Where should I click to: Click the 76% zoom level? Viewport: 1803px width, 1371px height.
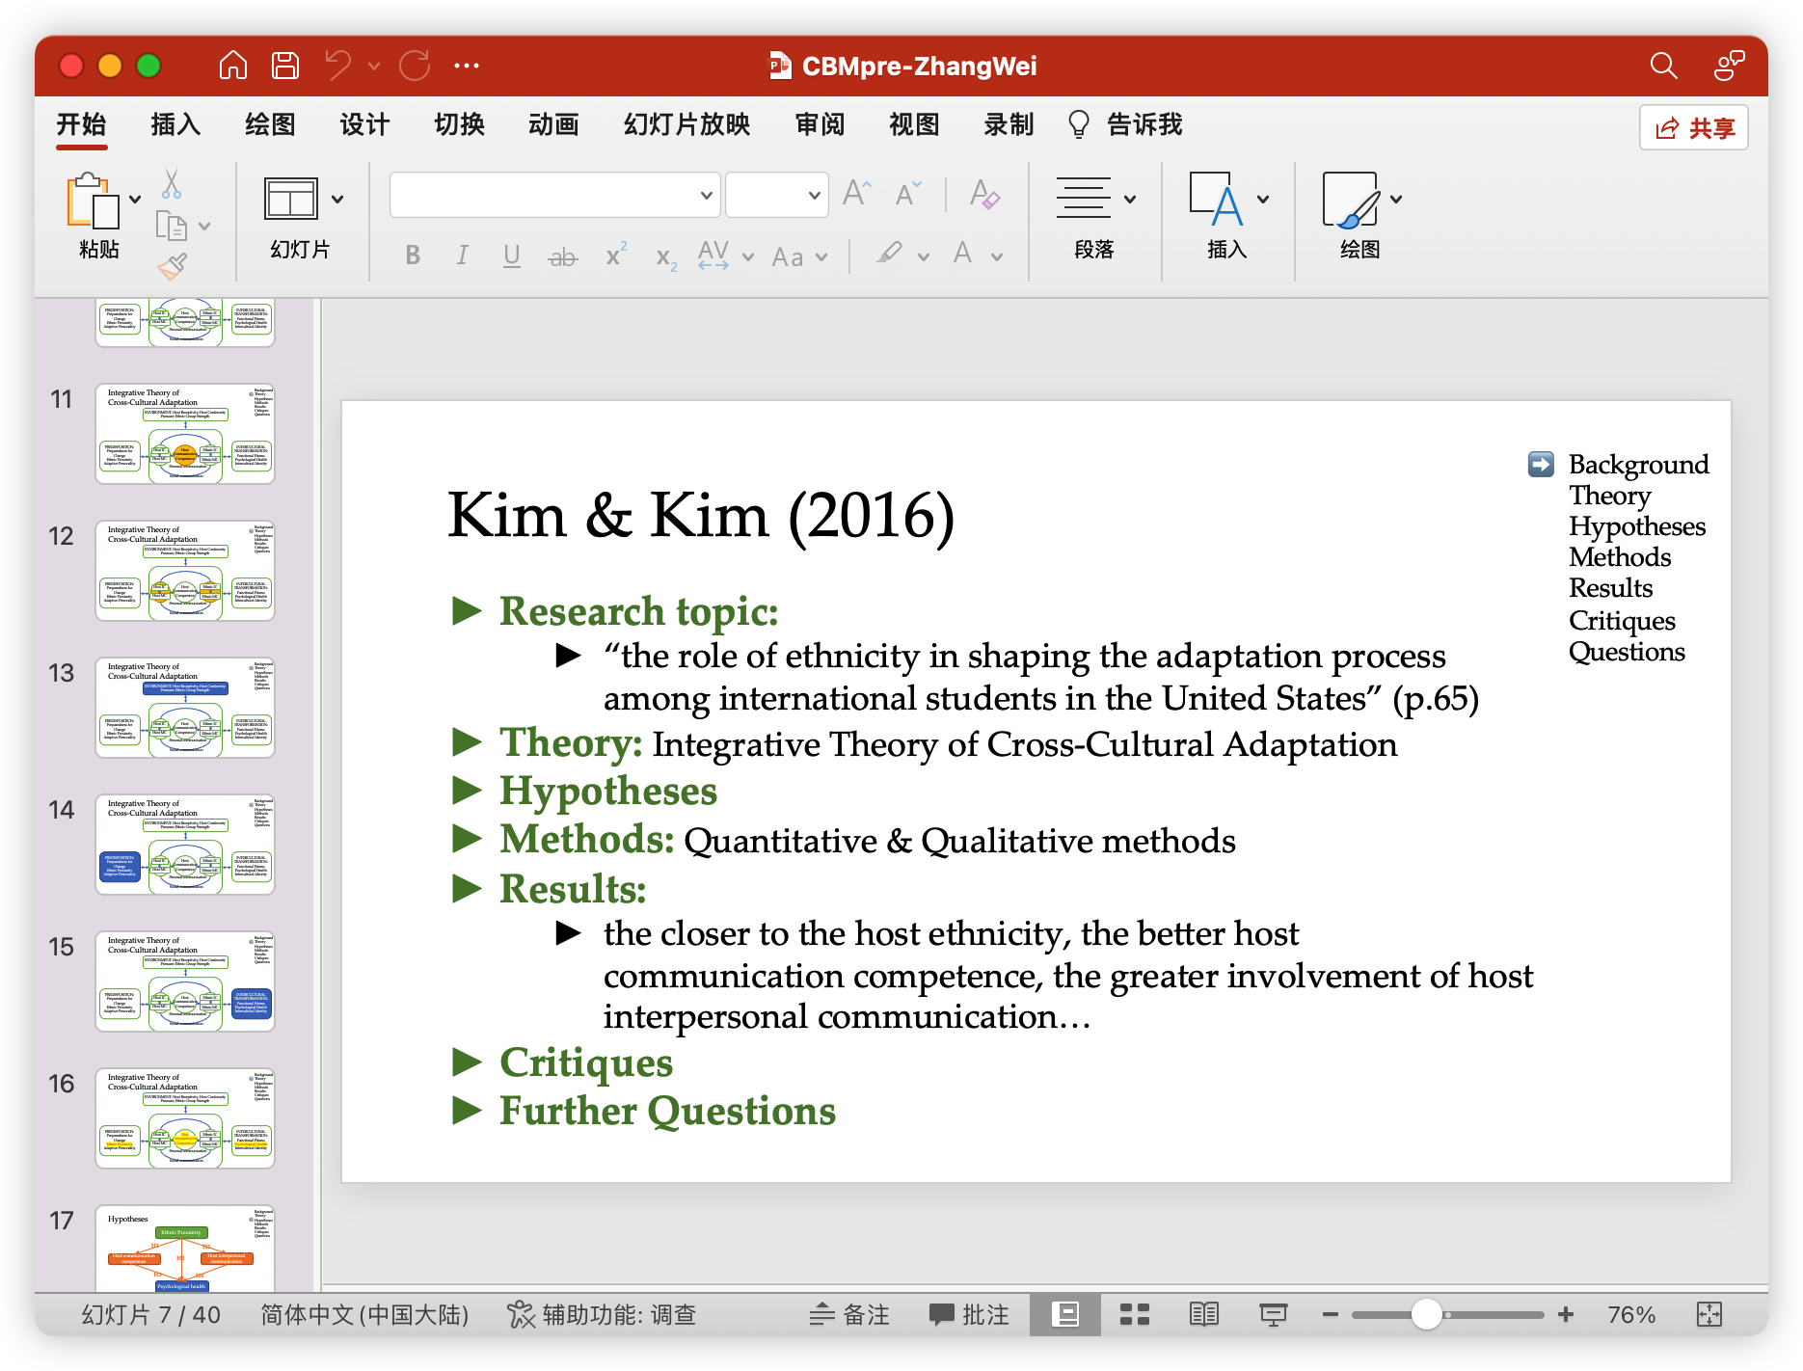(1630, 1314)
